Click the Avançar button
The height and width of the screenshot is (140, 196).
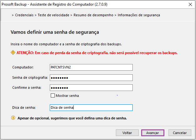pyautogui.click(x=152, y=133)
